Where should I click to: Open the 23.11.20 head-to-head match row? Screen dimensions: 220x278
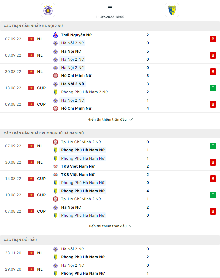(x=110, y=253)
